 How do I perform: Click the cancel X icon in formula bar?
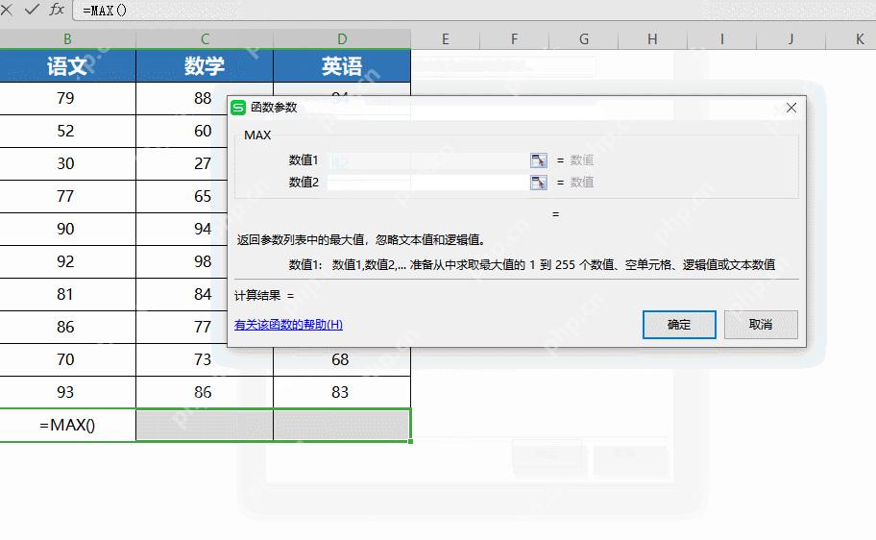pos(7,9)
